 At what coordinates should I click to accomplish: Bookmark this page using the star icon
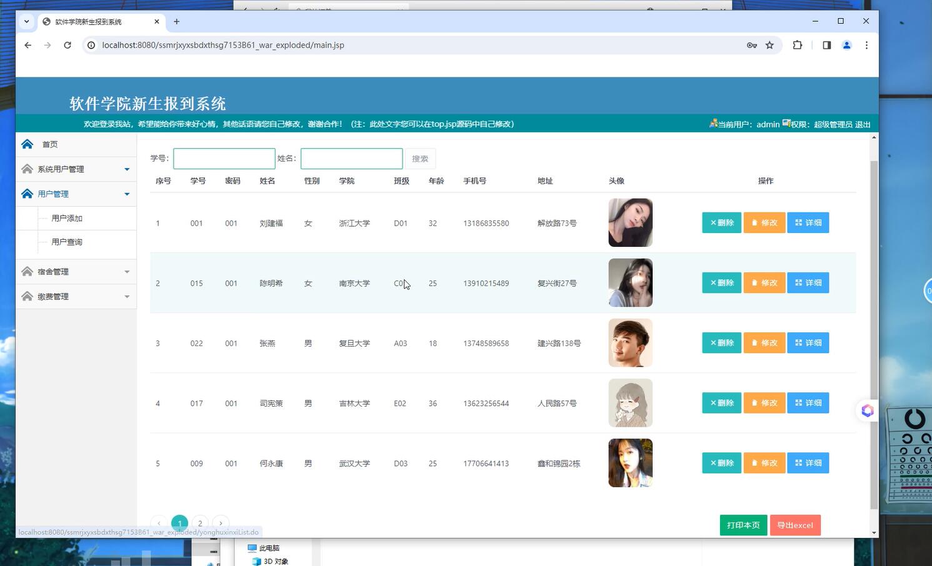pyautogui.click(x=769, y=45)
